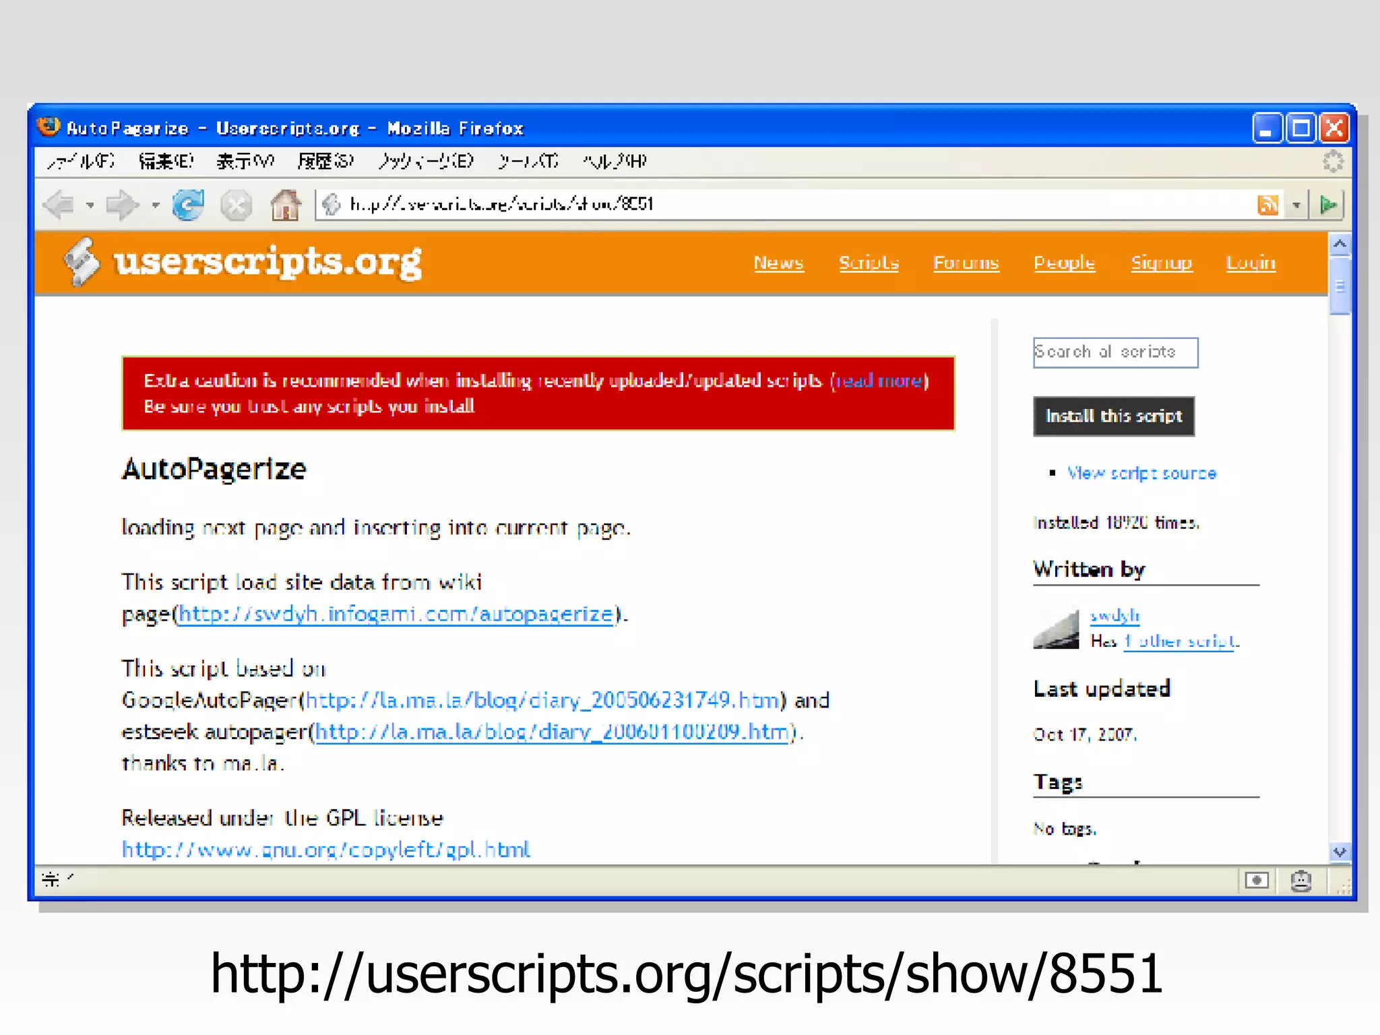Open the 編集(E) menu

pyautogui.click(x=166, y=162)
